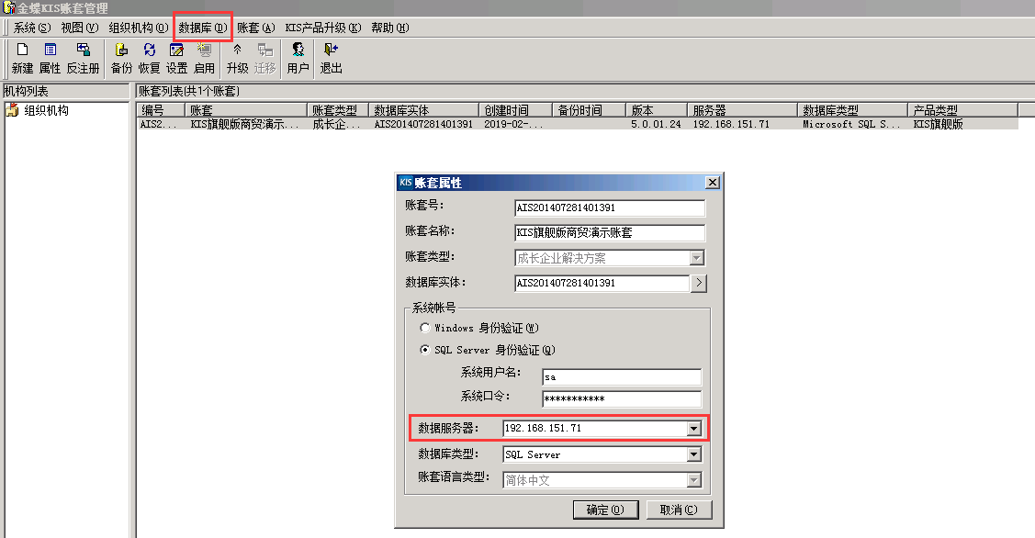This screenshot has width=1035, height=538.
Task: Start a 备份 (Backup) from the toolbar
Action: pos(121,58)
